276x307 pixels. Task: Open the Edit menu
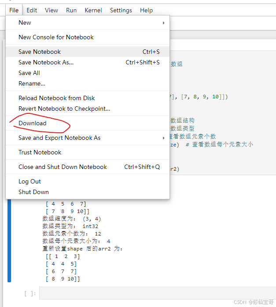coord(32,10)
